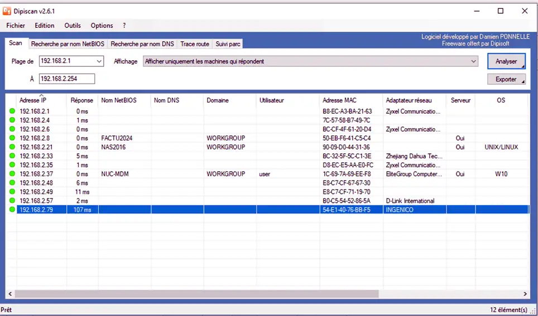Sort by Adresse IP column header
The width and height of the screenshot is (538, 316).
tap(41, 100)
